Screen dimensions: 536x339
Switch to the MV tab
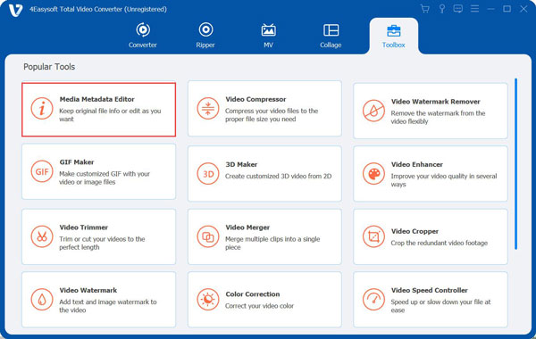coord(268,36)
